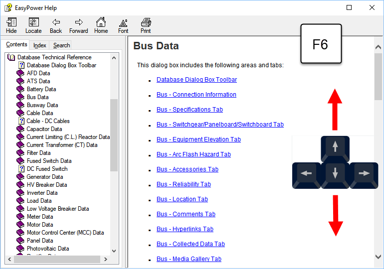Switch to the Search tab

click(61, 45)
